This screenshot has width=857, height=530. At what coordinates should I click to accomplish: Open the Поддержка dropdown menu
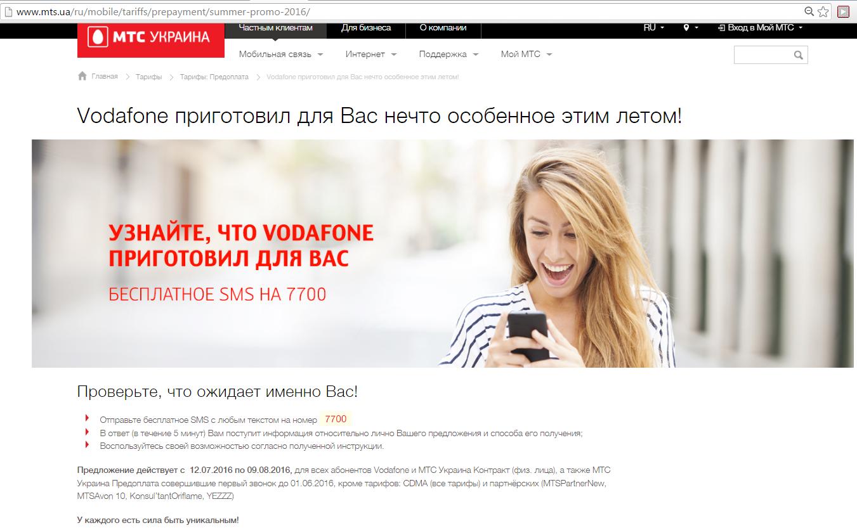click(x=448, y=55)
